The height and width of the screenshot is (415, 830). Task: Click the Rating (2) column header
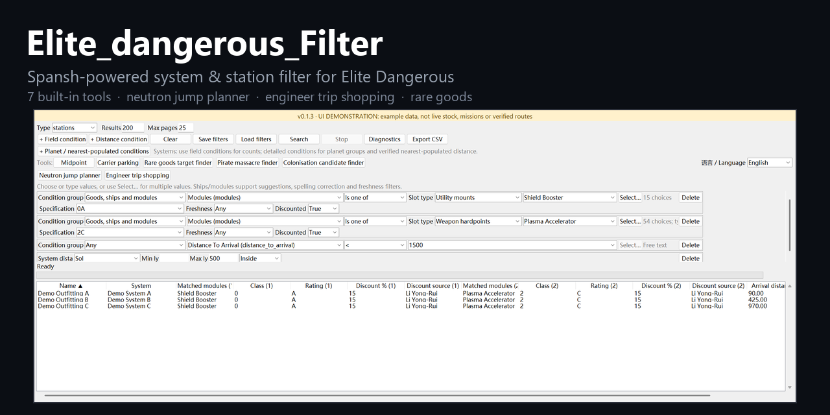pos(604,285)
